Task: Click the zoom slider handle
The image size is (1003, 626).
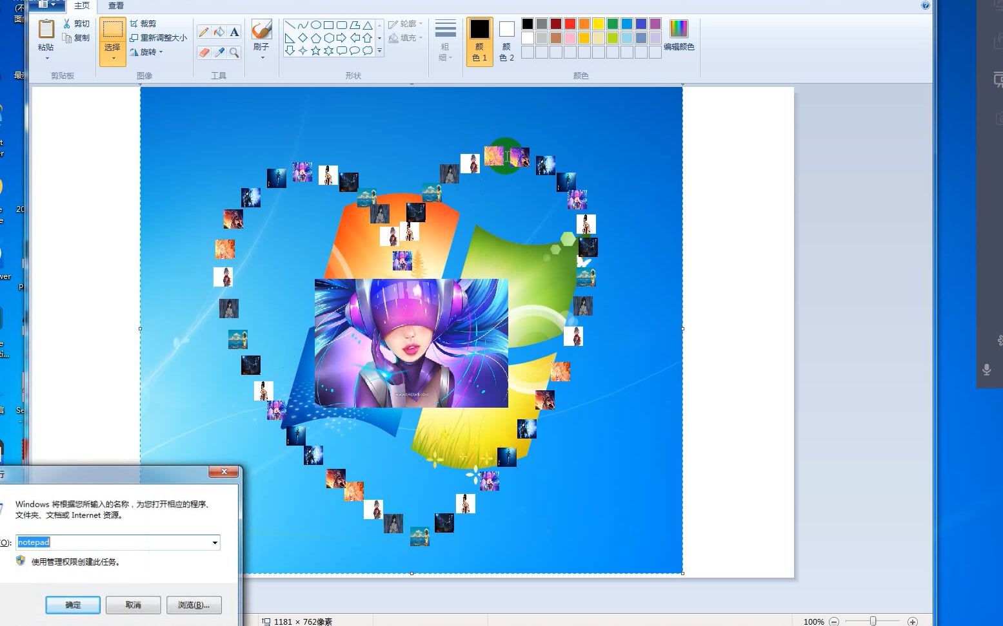Action: 873,621
